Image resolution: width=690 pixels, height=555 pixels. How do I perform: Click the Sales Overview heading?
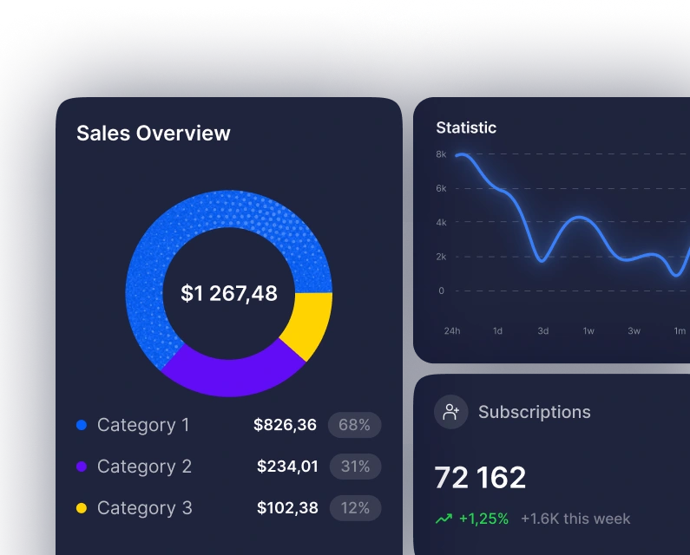coord(154,134)
